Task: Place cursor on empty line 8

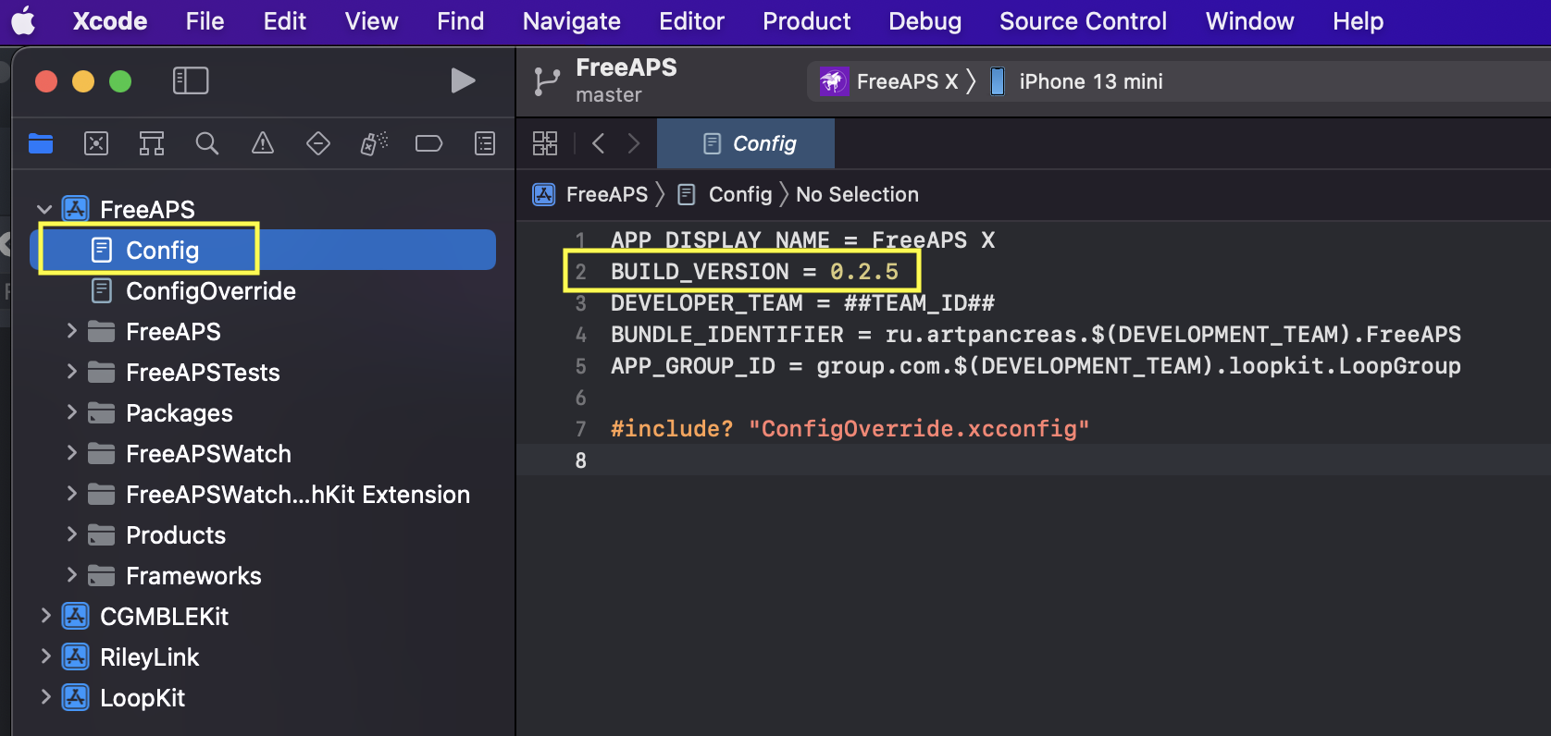Action: click(x=1034, y=460)
